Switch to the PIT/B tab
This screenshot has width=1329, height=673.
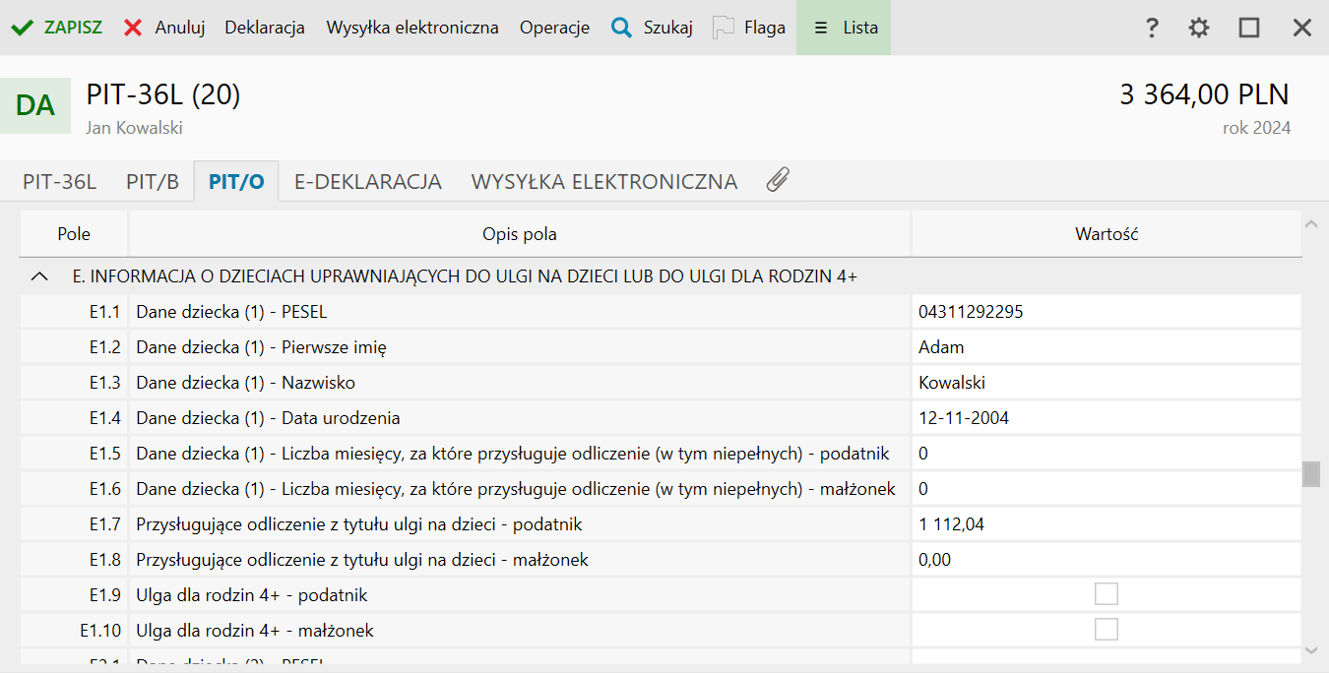click(x=153, y=182)
